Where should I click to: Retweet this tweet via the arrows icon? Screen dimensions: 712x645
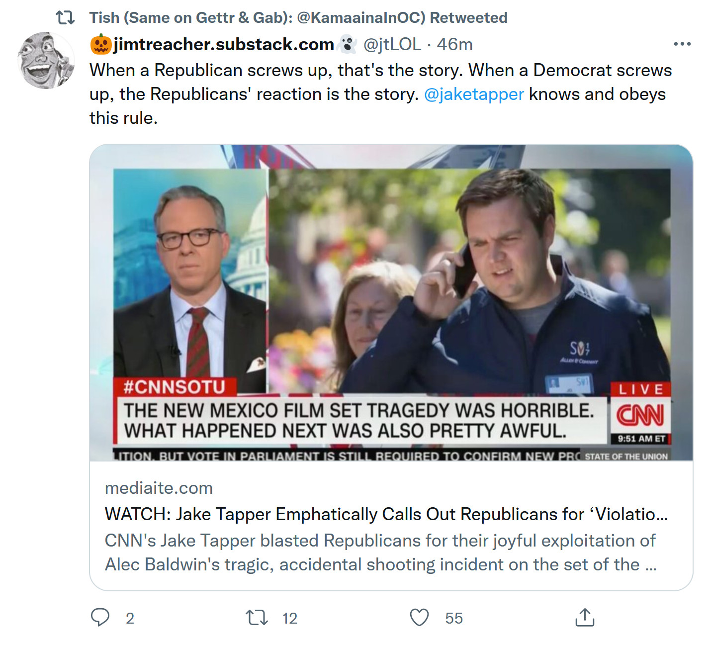point(257,618)
